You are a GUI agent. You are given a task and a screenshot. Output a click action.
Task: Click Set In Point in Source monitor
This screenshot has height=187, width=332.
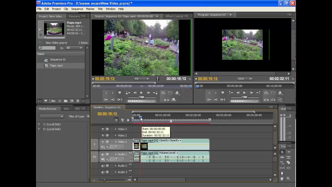pos(106,93)
